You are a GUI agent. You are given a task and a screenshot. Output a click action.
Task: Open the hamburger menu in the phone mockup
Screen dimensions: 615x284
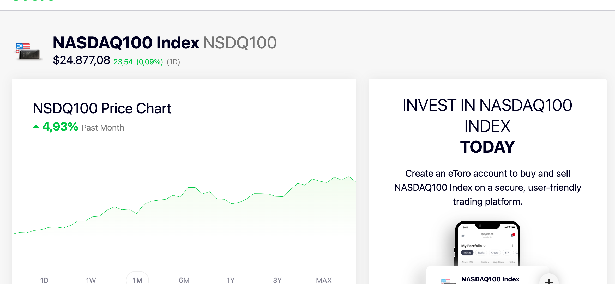click(463, 235)
